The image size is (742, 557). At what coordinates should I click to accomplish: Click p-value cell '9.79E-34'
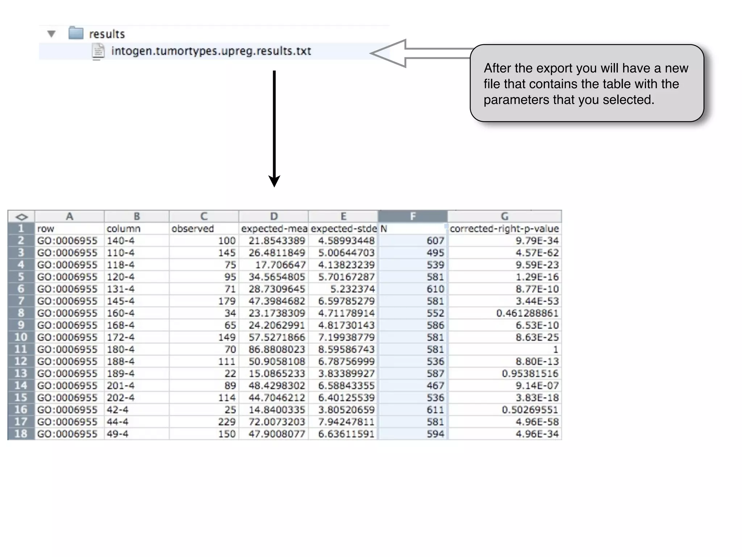pos(505,240)
